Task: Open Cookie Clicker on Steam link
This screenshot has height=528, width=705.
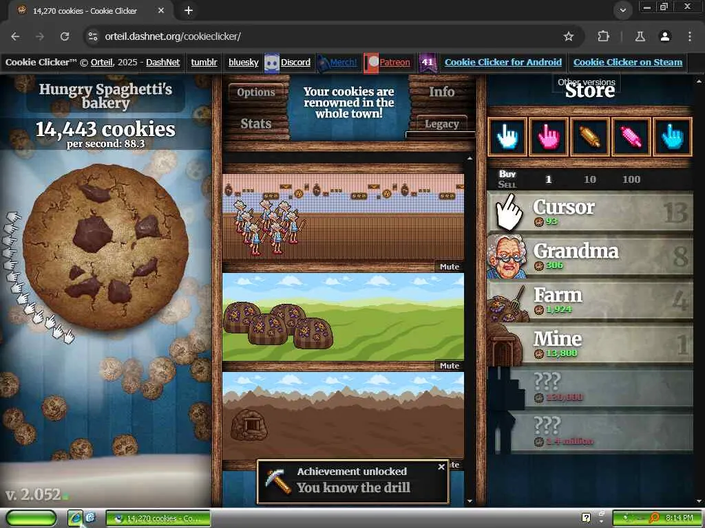Action: pos(628,63)
